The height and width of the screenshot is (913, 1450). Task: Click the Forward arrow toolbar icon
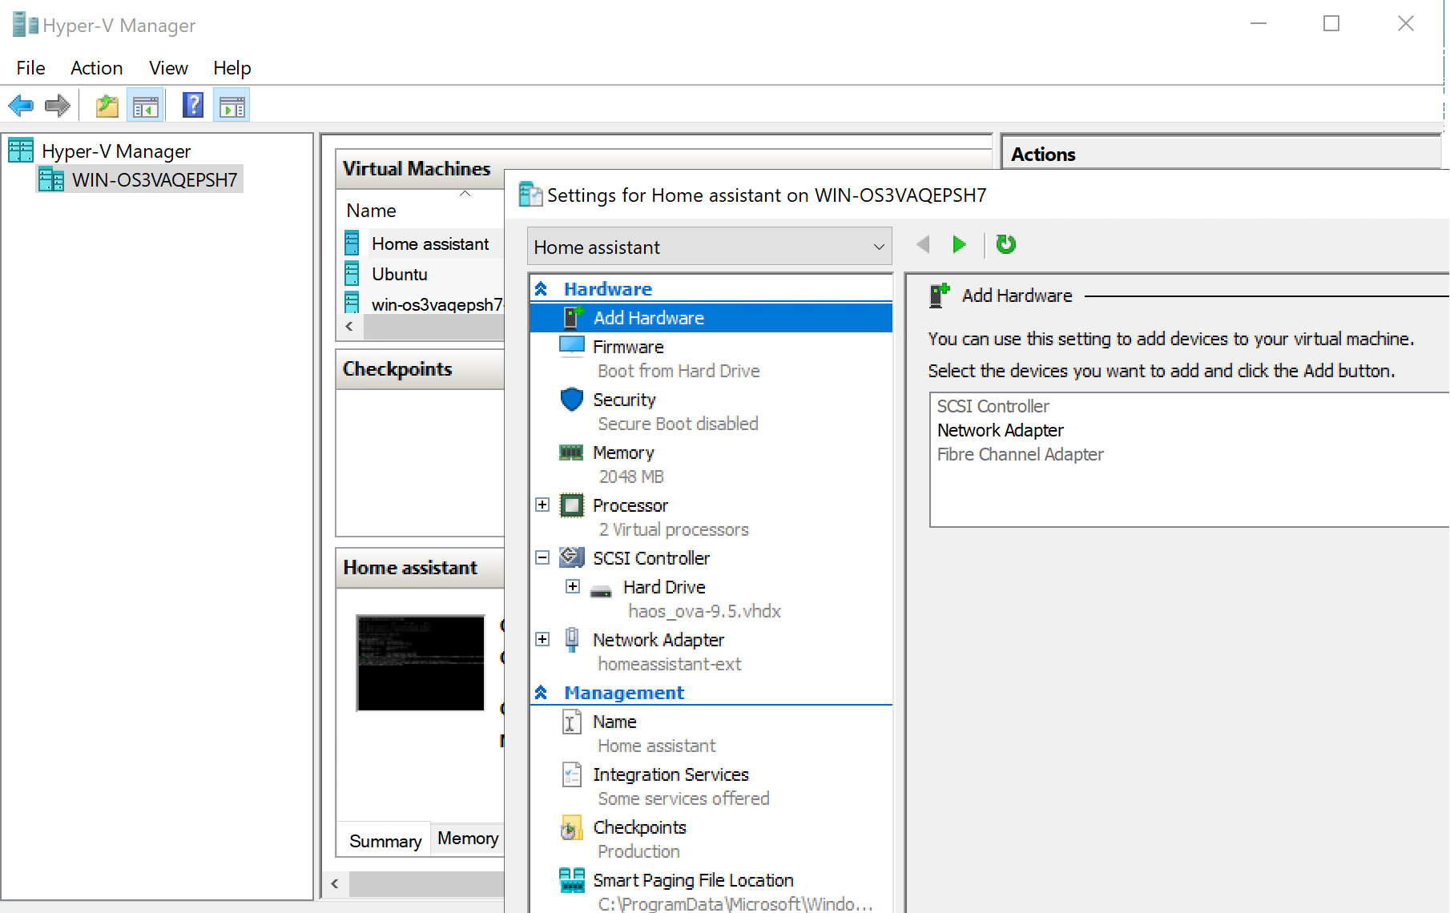click(58, 106)
